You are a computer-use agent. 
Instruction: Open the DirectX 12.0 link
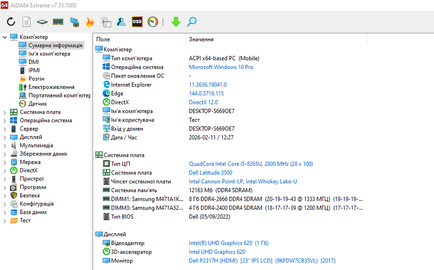coord(203,102)
